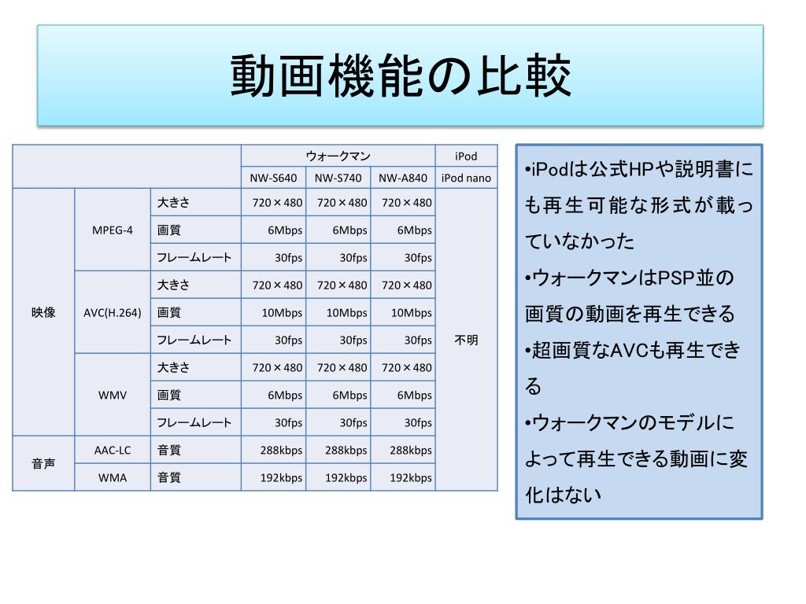Select NW-S640 WMV 6Mbps value
The height and width of the screenshot is (604, 806).
(273, 395)
